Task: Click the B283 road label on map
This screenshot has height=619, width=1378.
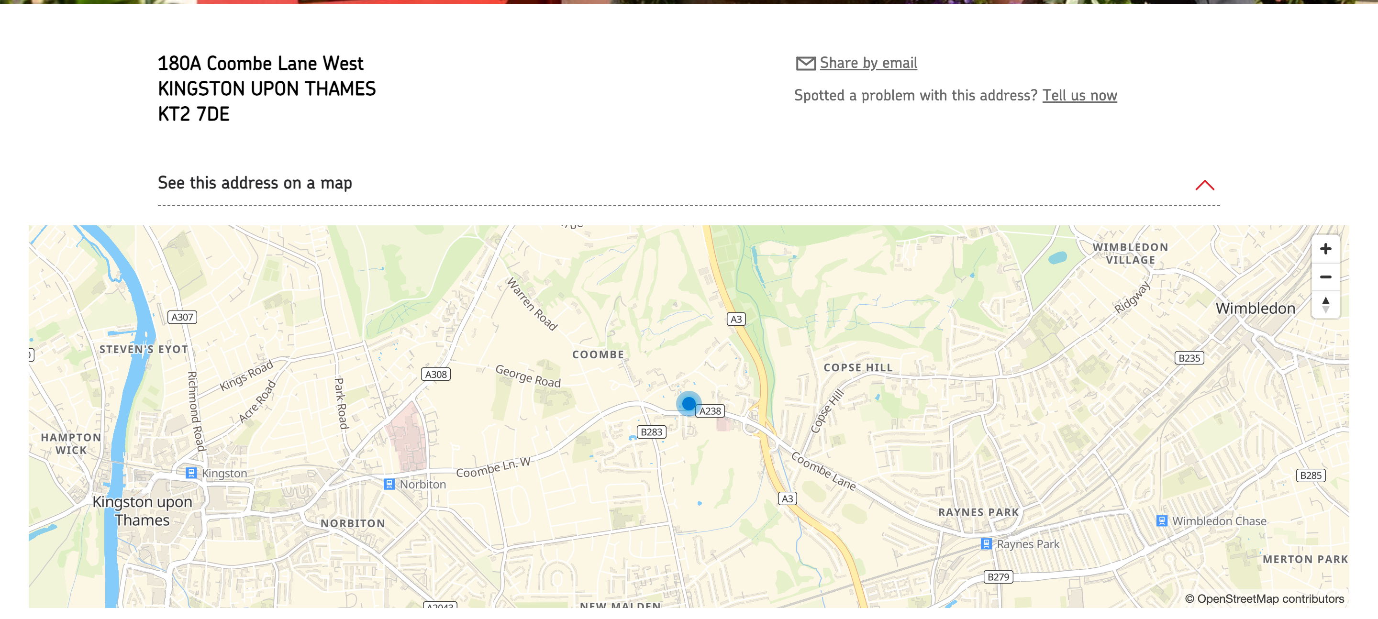Action: [x=651, y=432]
